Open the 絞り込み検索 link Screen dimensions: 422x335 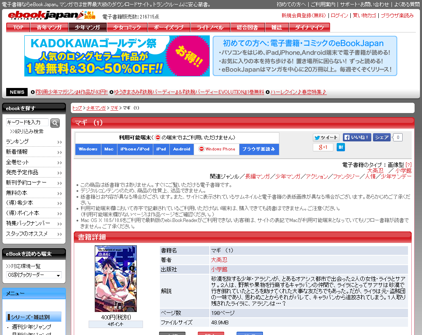pos(27,132)
